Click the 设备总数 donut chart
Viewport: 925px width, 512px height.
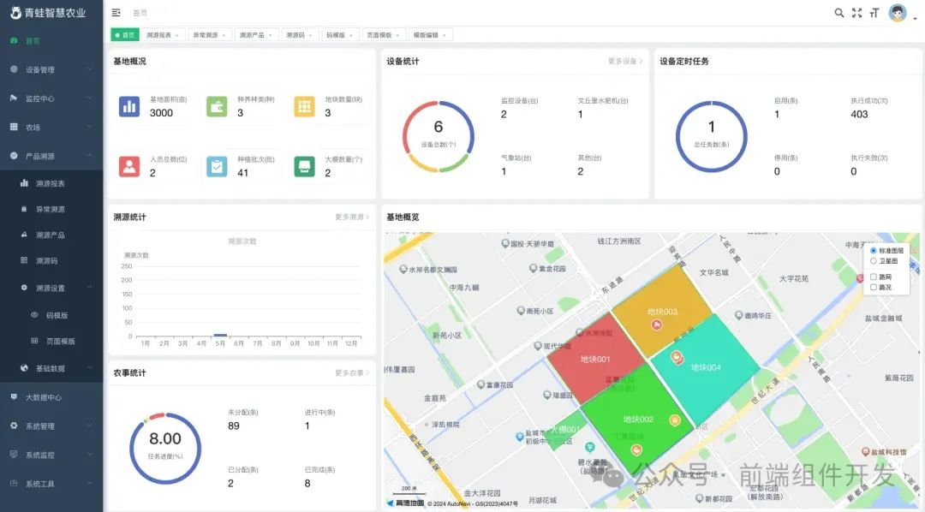(439, 136)
